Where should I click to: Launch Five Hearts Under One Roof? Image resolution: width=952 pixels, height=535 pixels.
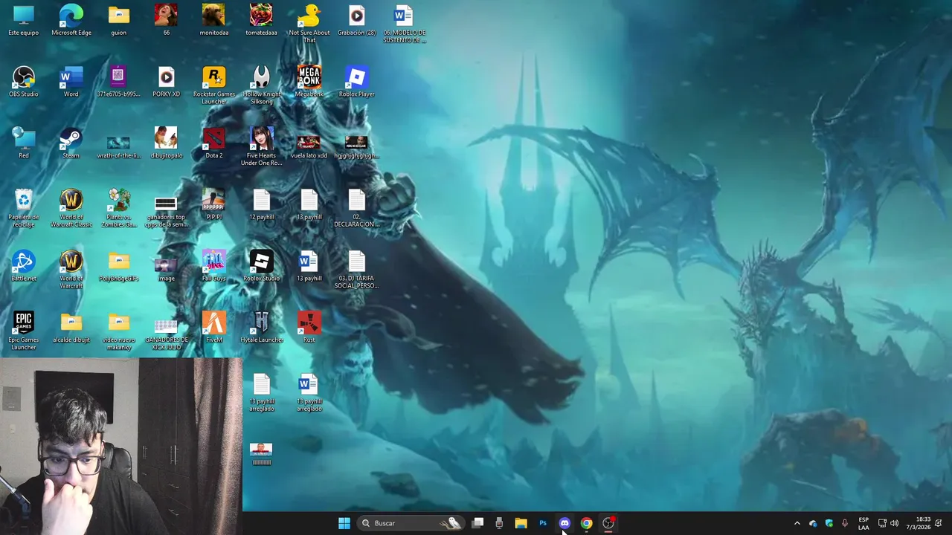(x=261, y=146)
